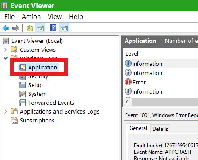Click the Setup log icon

[23, 85]
